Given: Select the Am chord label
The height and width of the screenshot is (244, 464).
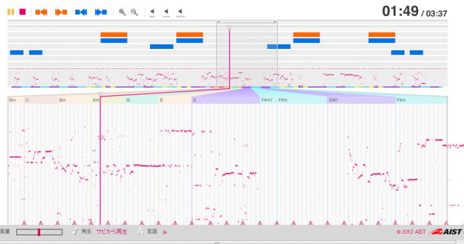Looking at the screenshot, I should pos(96,100).
